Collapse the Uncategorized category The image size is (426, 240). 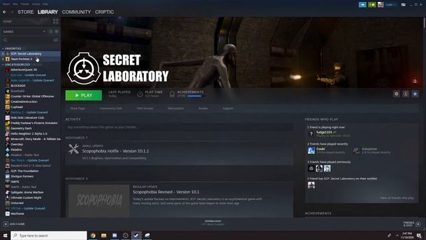point(3,65)
